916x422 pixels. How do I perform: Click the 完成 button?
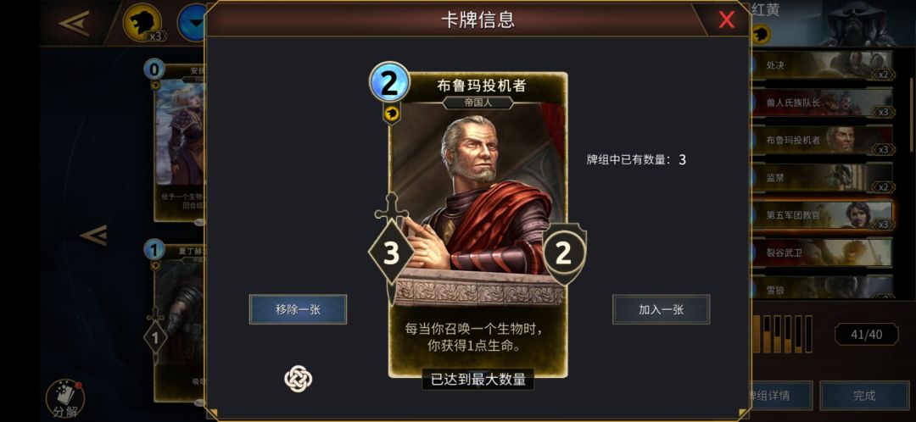tap(864, 396)
